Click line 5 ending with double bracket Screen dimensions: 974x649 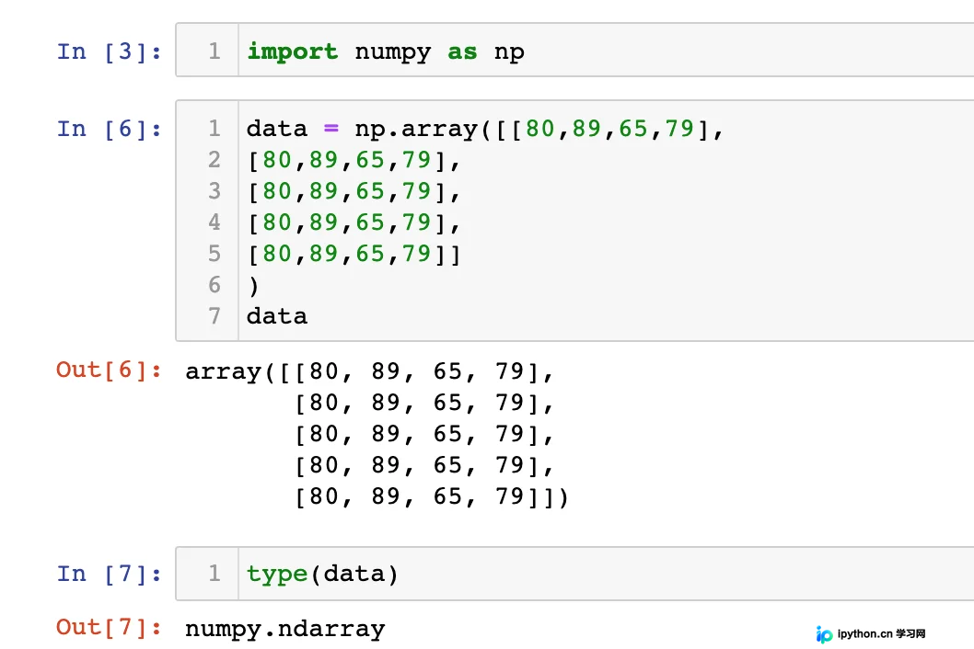[x=354, y=254]
